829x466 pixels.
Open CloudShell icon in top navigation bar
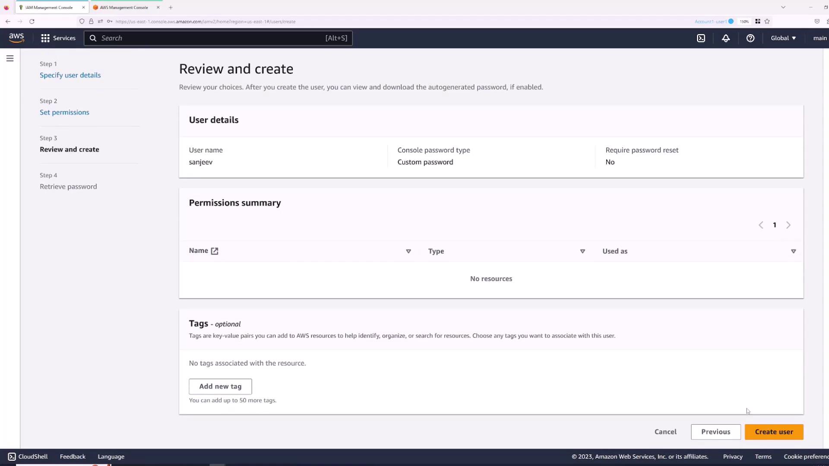tap(701, 38)
